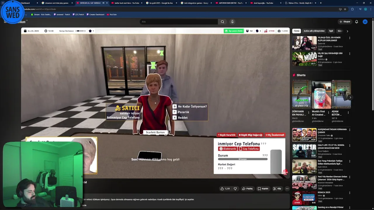Advance the Shorts shelf with next arrow

point(350,97)
